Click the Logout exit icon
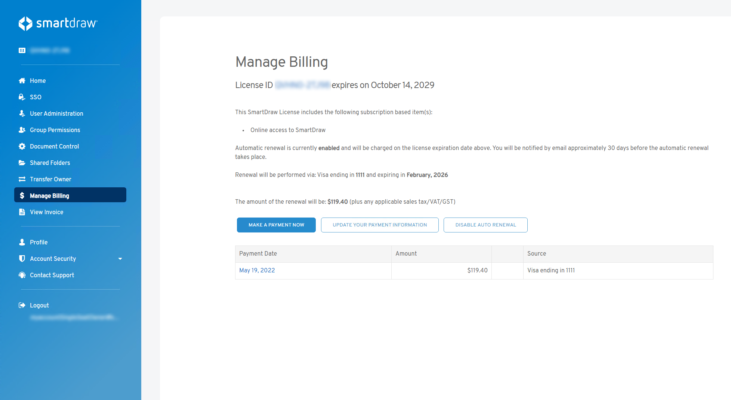 (22, 305)
